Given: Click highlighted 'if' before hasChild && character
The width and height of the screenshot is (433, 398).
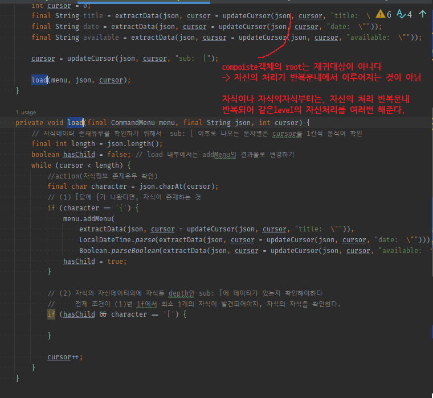Looking at the screenshot, I should point(51,314).
